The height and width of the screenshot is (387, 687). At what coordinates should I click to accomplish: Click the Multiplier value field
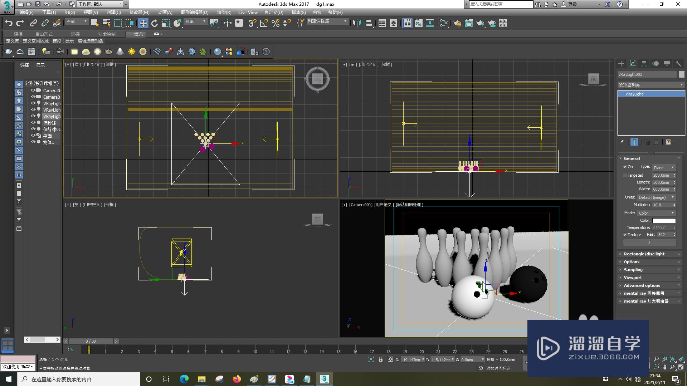(x=662, y=205)
